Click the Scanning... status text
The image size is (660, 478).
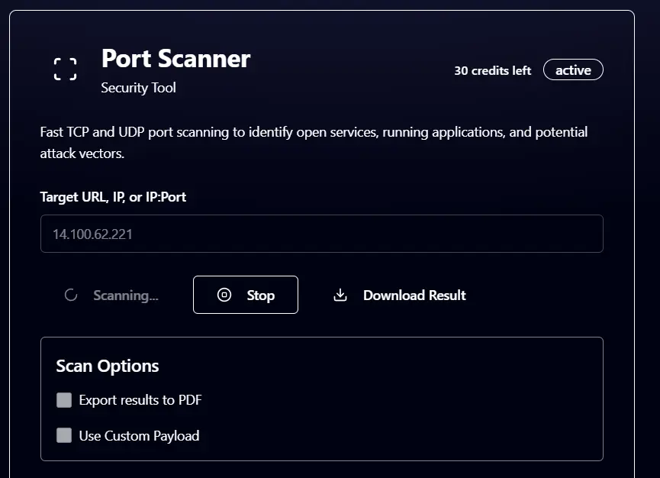tap(126, 296)
